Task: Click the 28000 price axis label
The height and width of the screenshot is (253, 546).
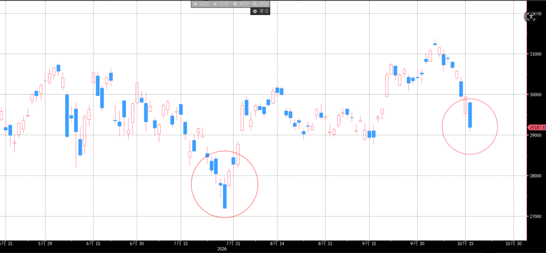Action: pyautogui.click(x=535, y=176)
